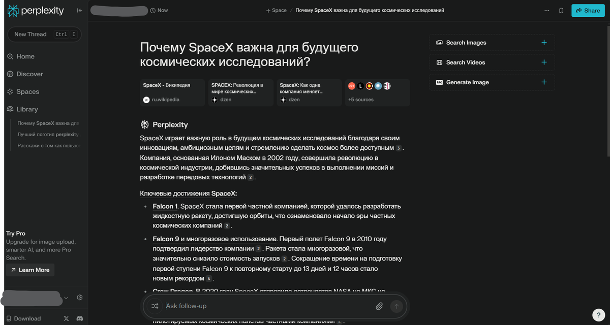Click the focus/shuffle icon in follow-up bar
The height and width of the screenshot is (325, 610).
click(155, 306)
